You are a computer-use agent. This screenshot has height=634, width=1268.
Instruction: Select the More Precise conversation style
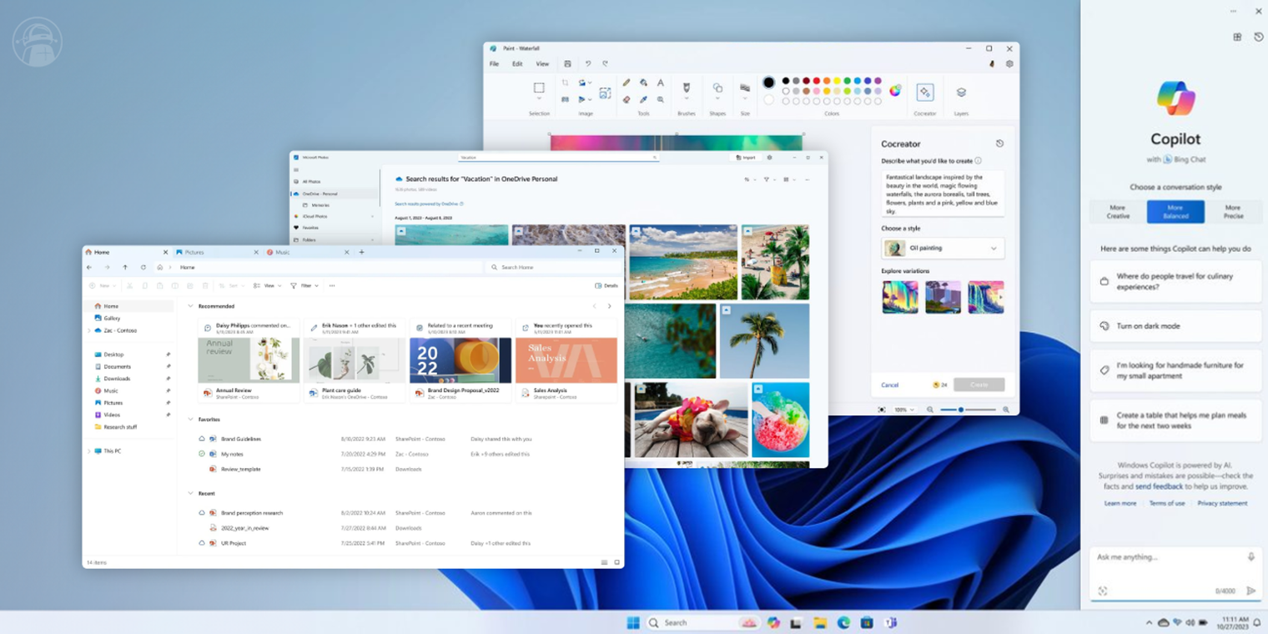[1234, 212]
